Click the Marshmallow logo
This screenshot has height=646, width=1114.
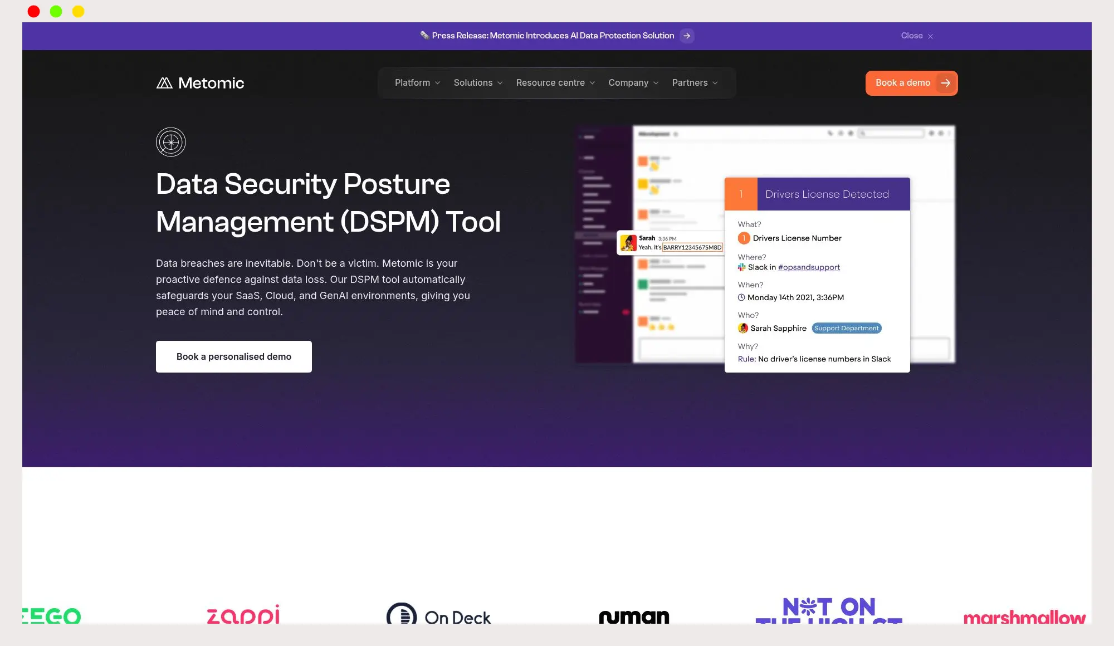[x=1024, y=617]
